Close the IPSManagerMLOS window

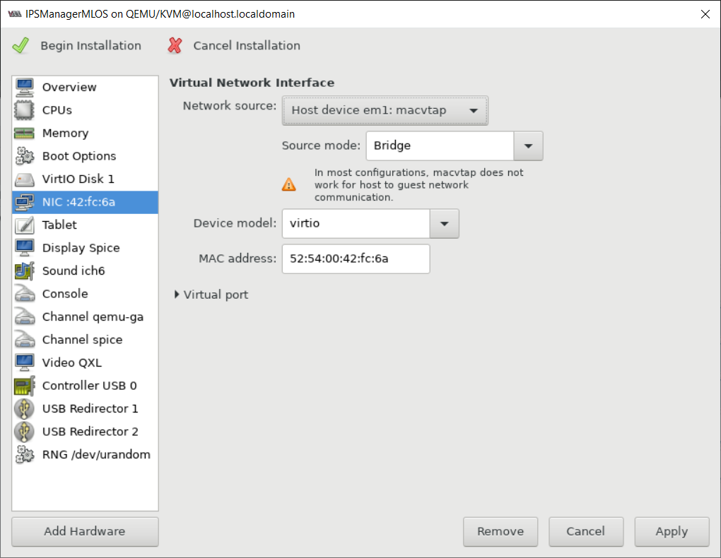(x=705, y=14)
